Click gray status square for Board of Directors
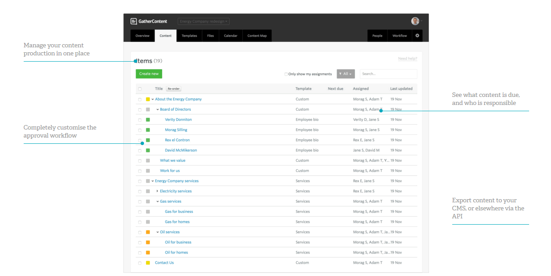The height and width of the screenshot is (276, 551). coord(148,109)
